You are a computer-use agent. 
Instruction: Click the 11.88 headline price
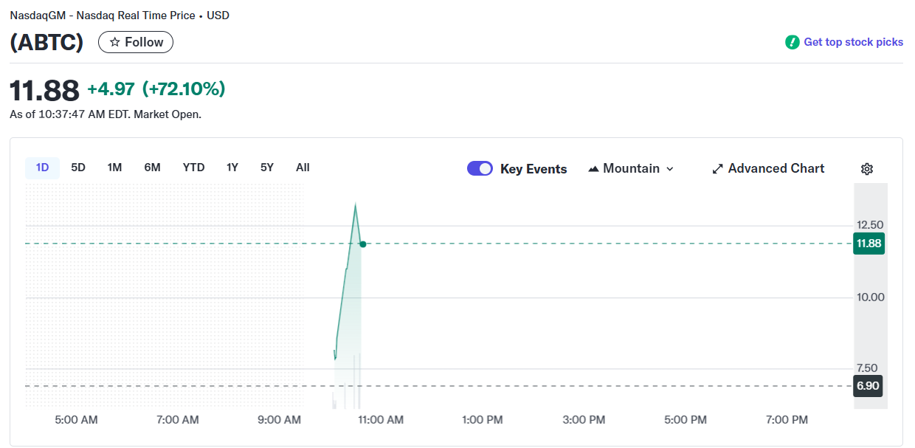point(44,91)
